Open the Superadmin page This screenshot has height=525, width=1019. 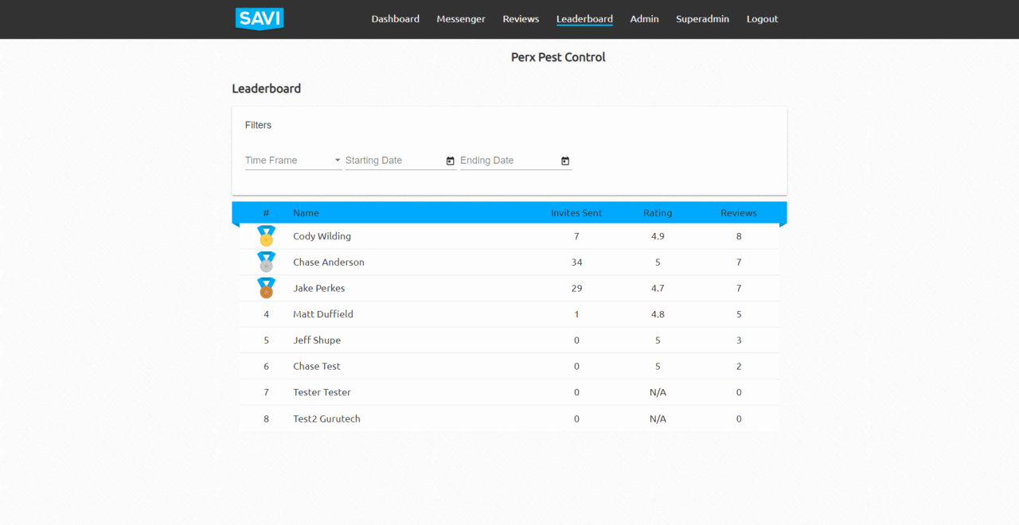[x=702, y=19]
